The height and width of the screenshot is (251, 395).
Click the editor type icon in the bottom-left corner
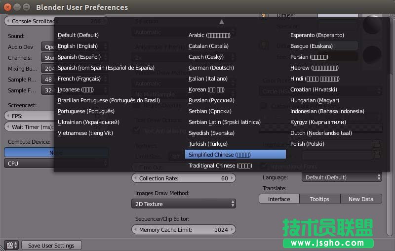(x=11, y=245)
